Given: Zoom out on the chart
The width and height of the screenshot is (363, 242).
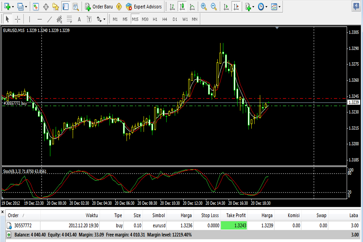Looking at the screenshot, I should pyautogui.click(x=214, y=7).
